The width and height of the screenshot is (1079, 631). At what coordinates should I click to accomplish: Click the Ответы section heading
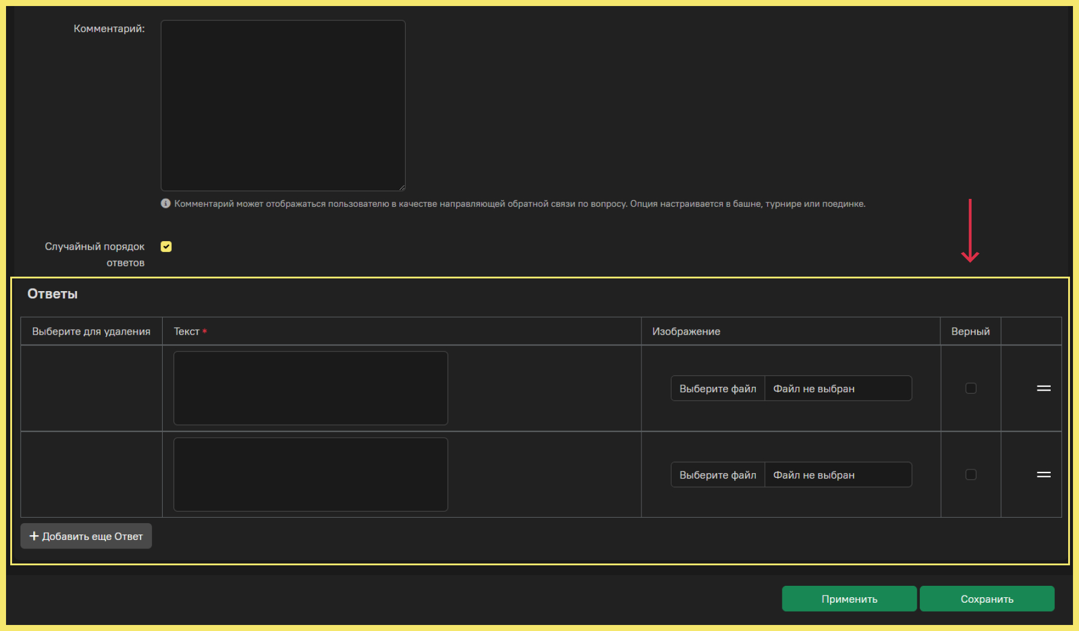52,294
